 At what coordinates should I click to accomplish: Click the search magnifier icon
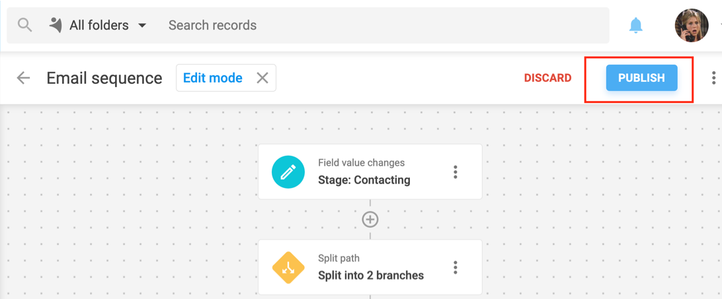[24, 24]
